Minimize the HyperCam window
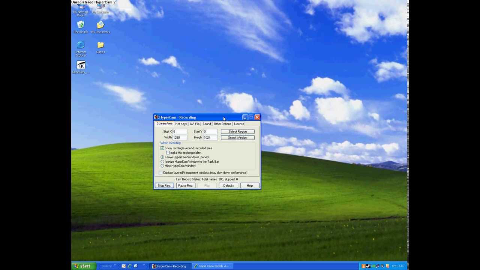Image resolution: width=480 pixels, height=270 pixels. (244, 117)
